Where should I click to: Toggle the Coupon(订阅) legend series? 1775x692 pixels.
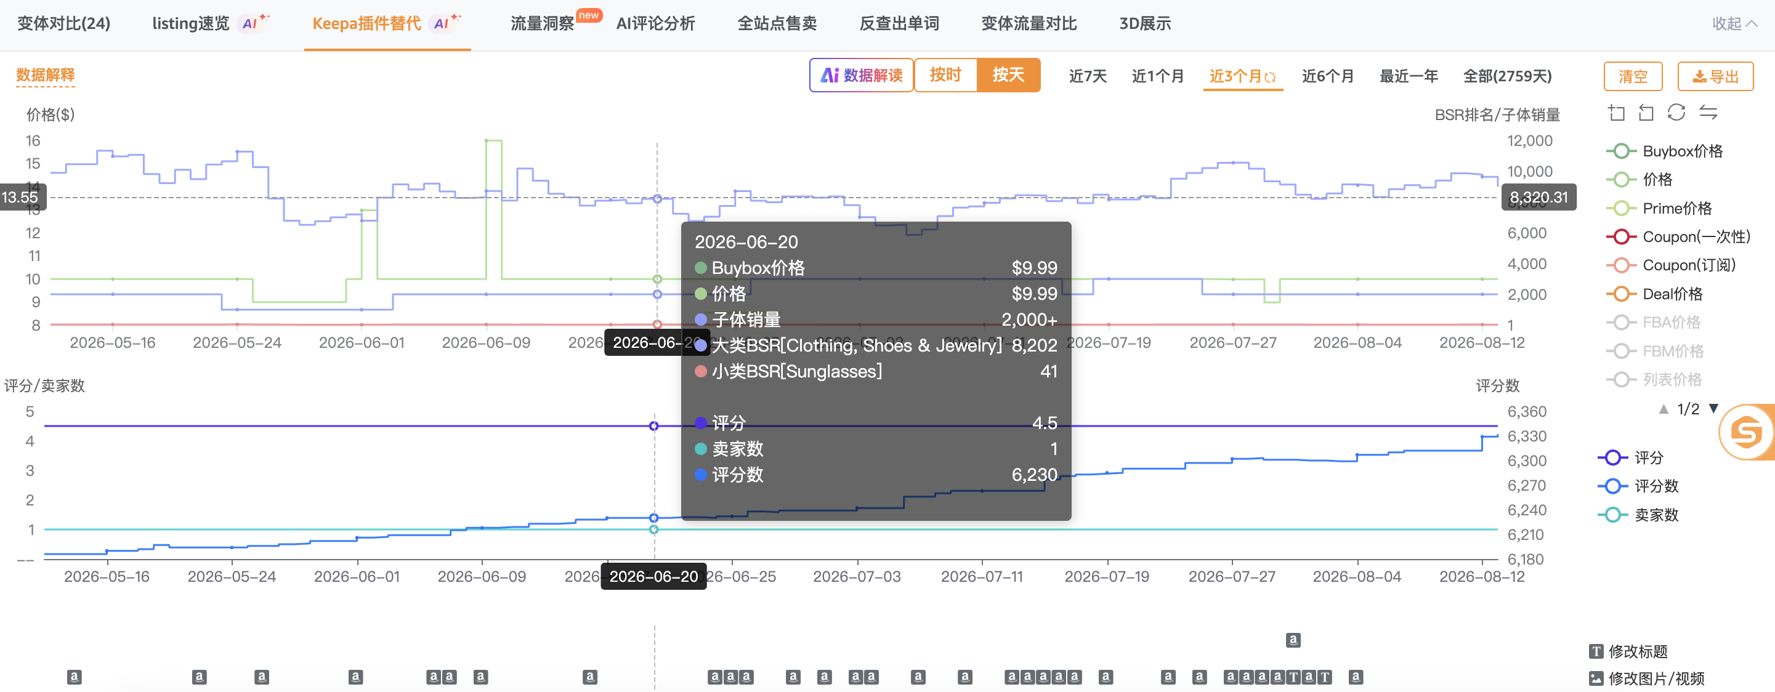[1670, 265]
